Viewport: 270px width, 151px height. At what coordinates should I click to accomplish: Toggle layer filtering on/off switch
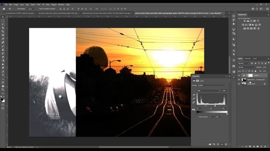(x=269, y=62)
